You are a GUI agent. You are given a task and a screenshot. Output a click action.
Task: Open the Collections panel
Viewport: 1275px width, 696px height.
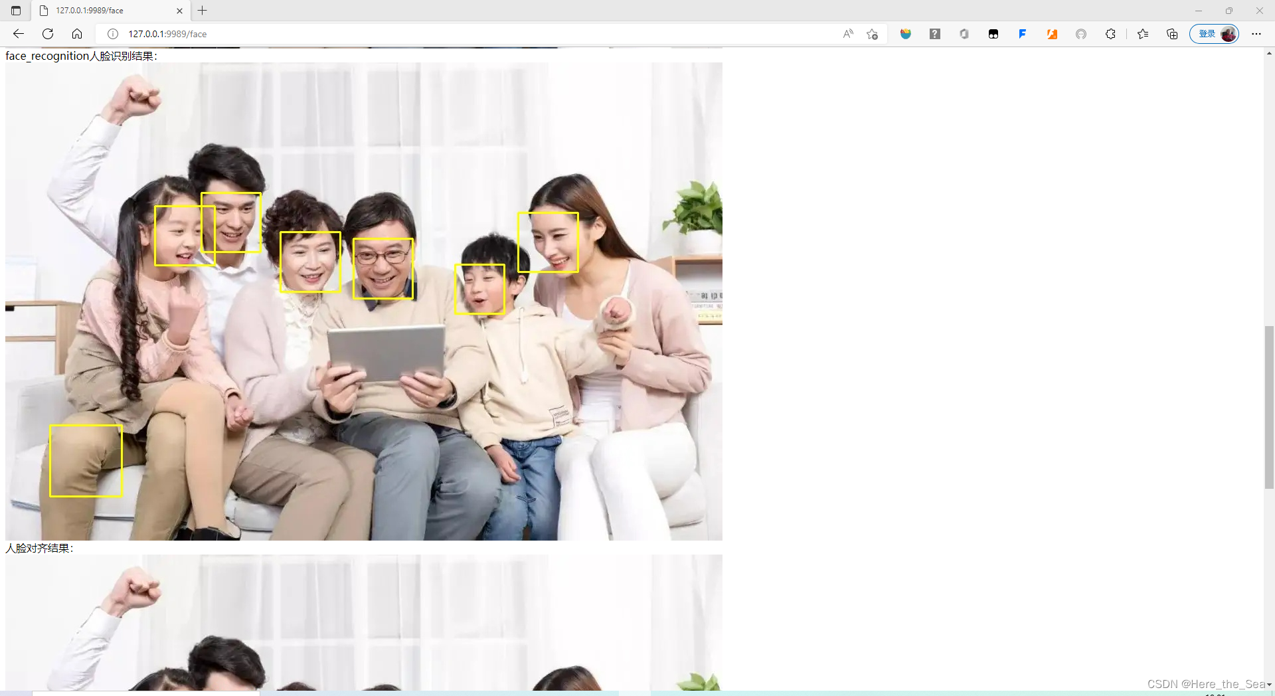[x=1172, y=34]
